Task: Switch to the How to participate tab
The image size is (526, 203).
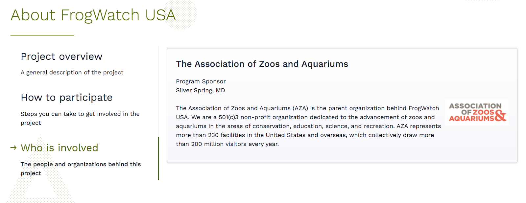Action: coord(66,98)
